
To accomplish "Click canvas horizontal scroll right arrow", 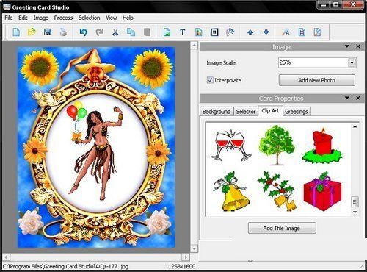I will coord(186,257).
